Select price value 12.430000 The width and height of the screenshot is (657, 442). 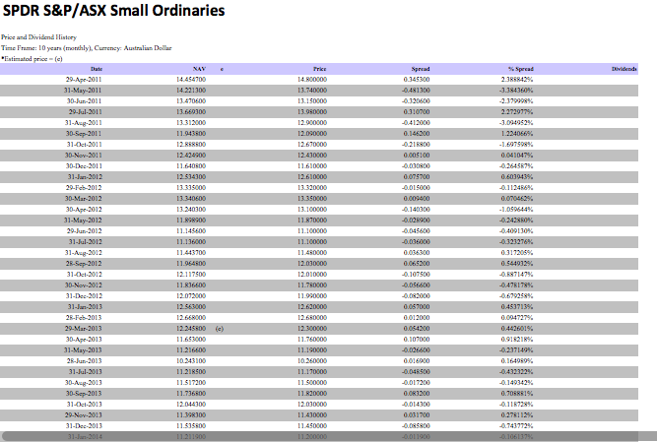[x=312, y=156]
